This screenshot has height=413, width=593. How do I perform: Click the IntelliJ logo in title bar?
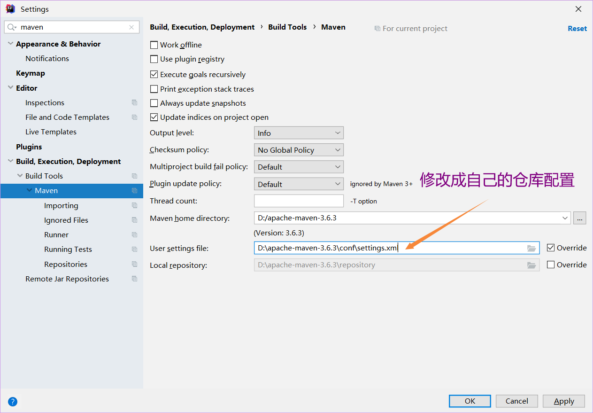coord(10,9)
